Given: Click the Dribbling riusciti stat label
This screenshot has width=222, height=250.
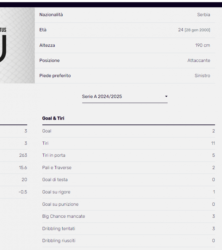Looking at the screenshot, I should click(59, 241).
